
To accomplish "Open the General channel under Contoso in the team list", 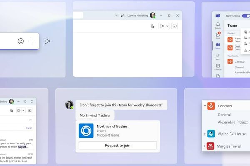I will tap(224, 115).
